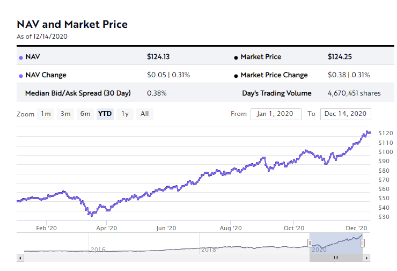This screenshot has width=397, height=271.
Task: Switch chart to YTD range
Action: coord(105,114)
